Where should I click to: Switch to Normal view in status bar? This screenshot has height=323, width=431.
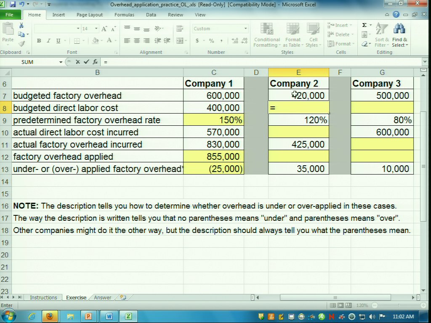[x=333, y=305]
